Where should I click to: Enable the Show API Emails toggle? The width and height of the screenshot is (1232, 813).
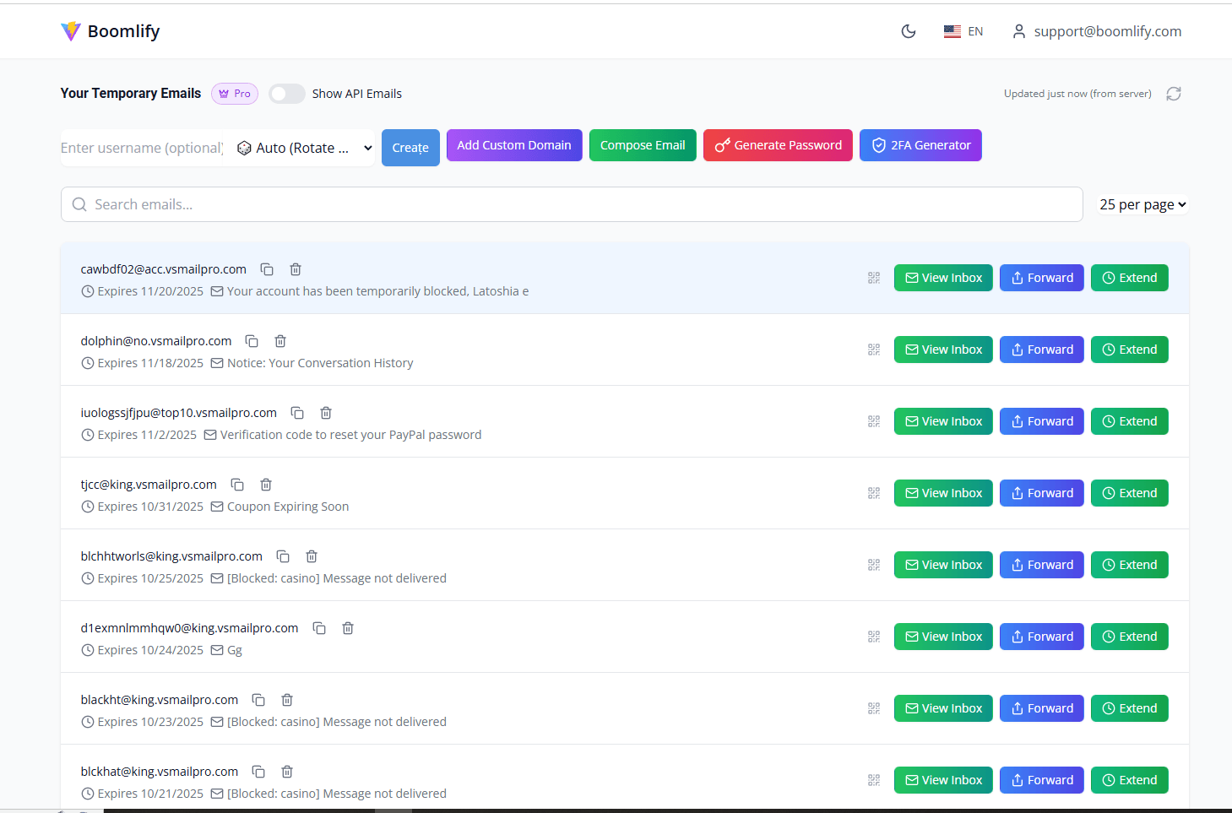[287, 94]
